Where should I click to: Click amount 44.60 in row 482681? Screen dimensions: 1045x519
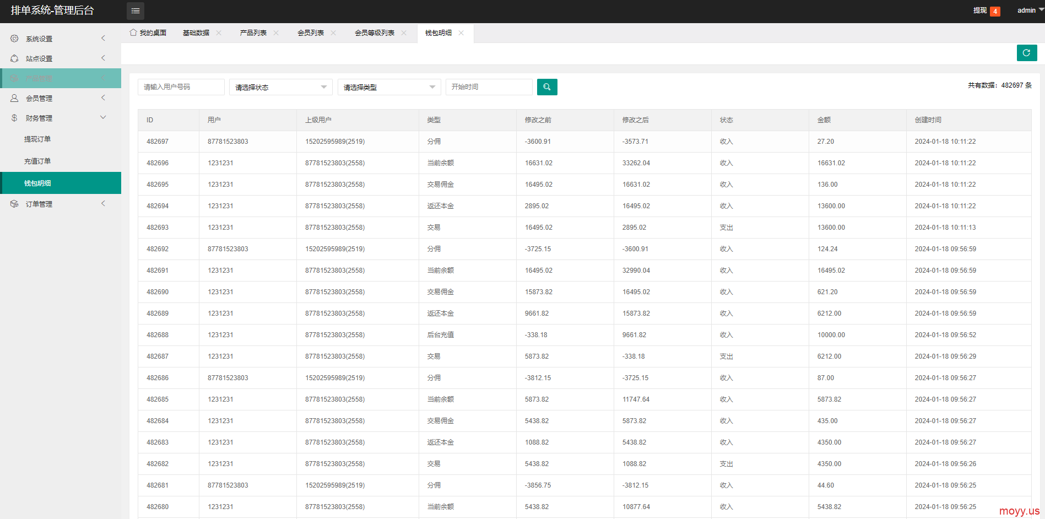coord(826,485)
